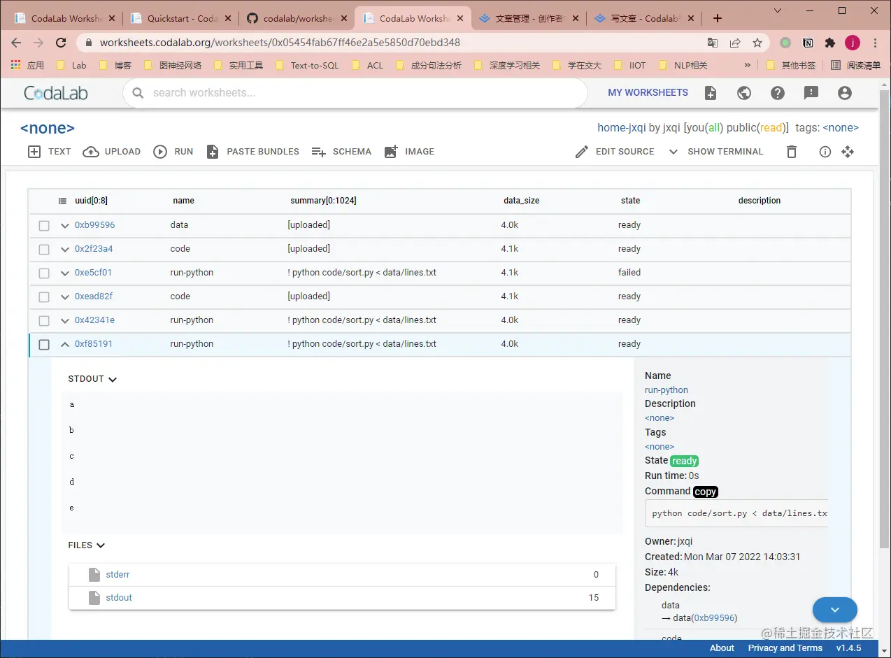
Task: Click the EDIT SOURCE pencil button
Action: [615, 152]
